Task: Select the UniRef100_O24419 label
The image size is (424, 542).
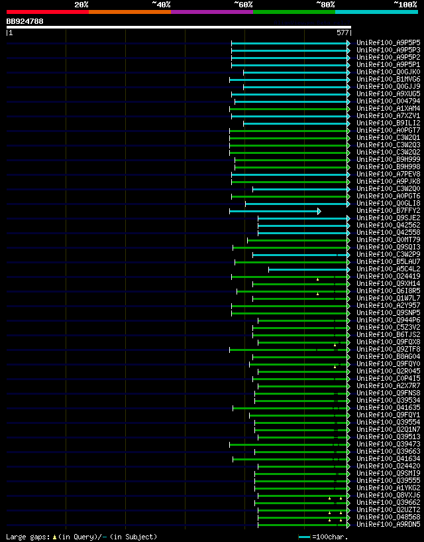Action: (388, 276)
